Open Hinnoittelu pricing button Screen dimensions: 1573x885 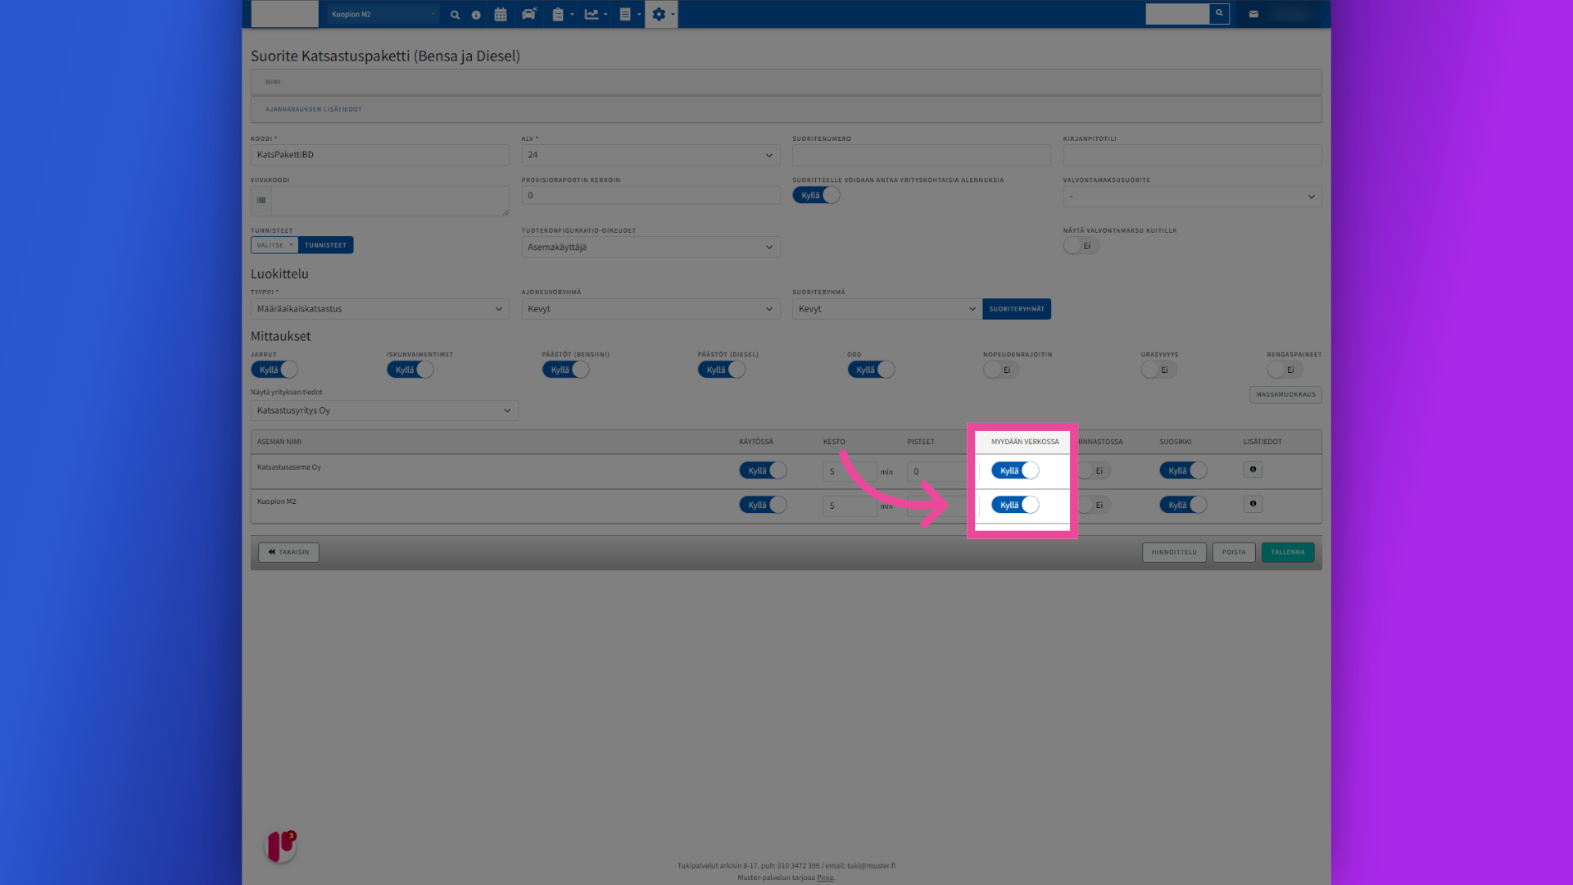coord(1174,552)
